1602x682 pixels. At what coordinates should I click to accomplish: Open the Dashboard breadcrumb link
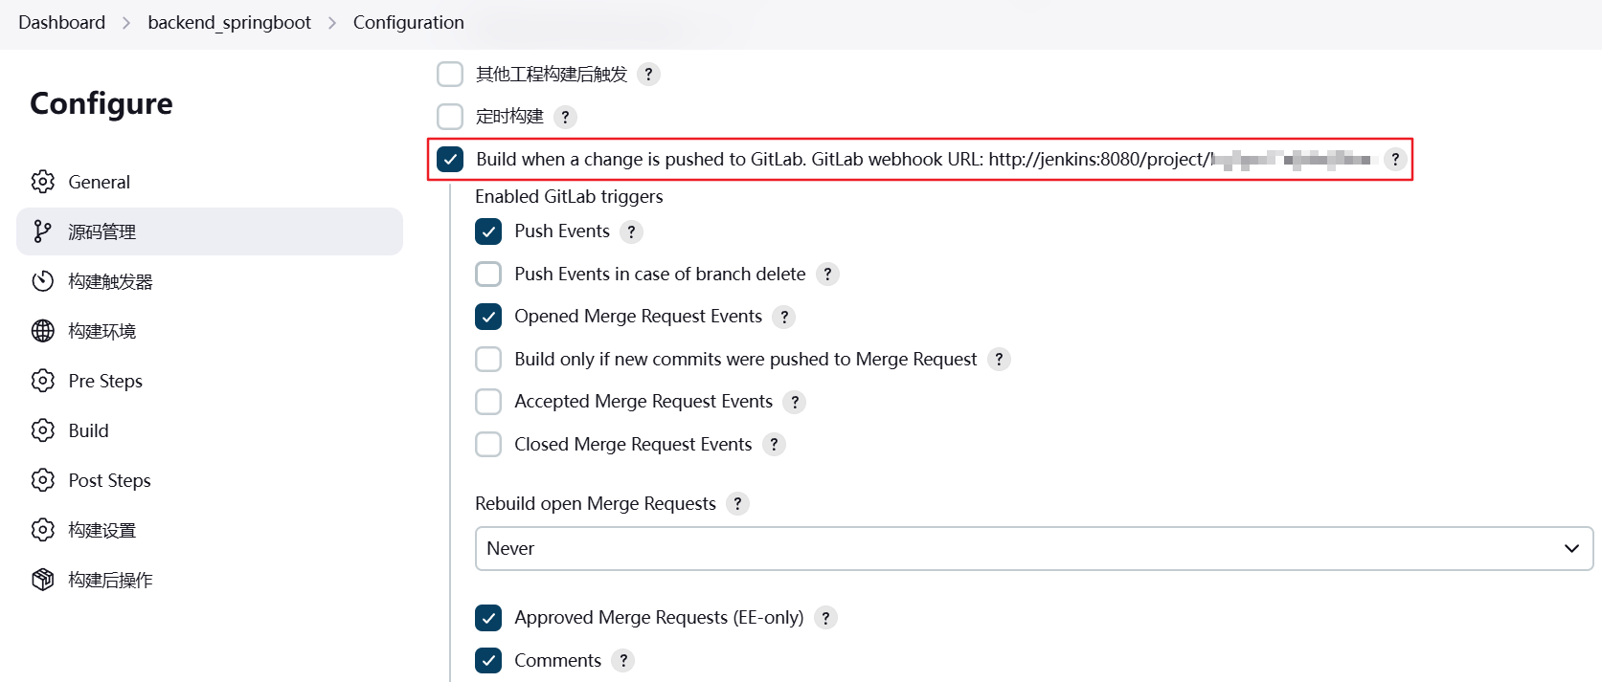pos(62,22)
